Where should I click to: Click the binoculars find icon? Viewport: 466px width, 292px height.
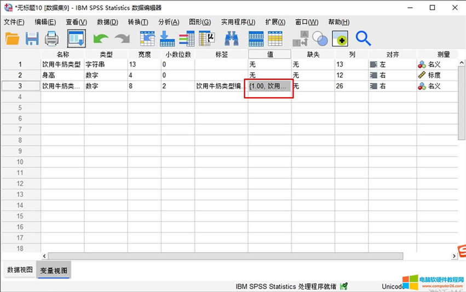pos(232,38)
